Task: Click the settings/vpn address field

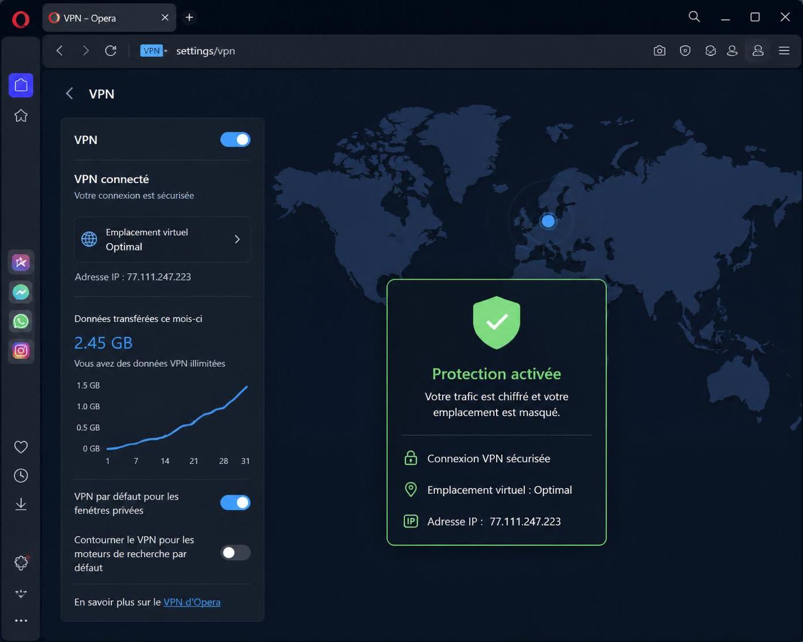Action: point(206,51)
